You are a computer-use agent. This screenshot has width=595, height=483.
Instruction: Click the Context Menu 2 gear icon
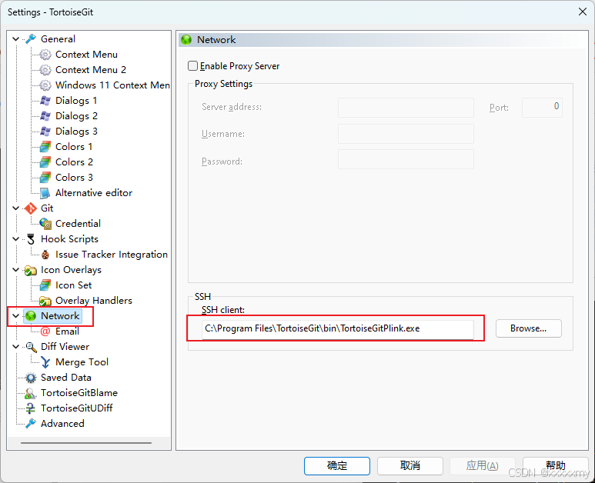45,70
